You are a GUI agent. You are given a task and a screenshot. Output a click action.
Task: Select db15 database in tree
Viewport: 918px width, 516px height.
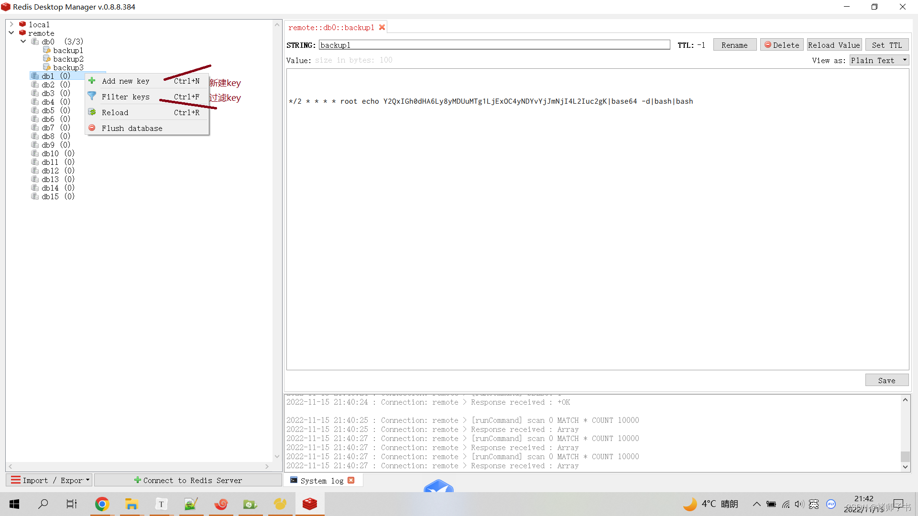(x=58, y=196)
